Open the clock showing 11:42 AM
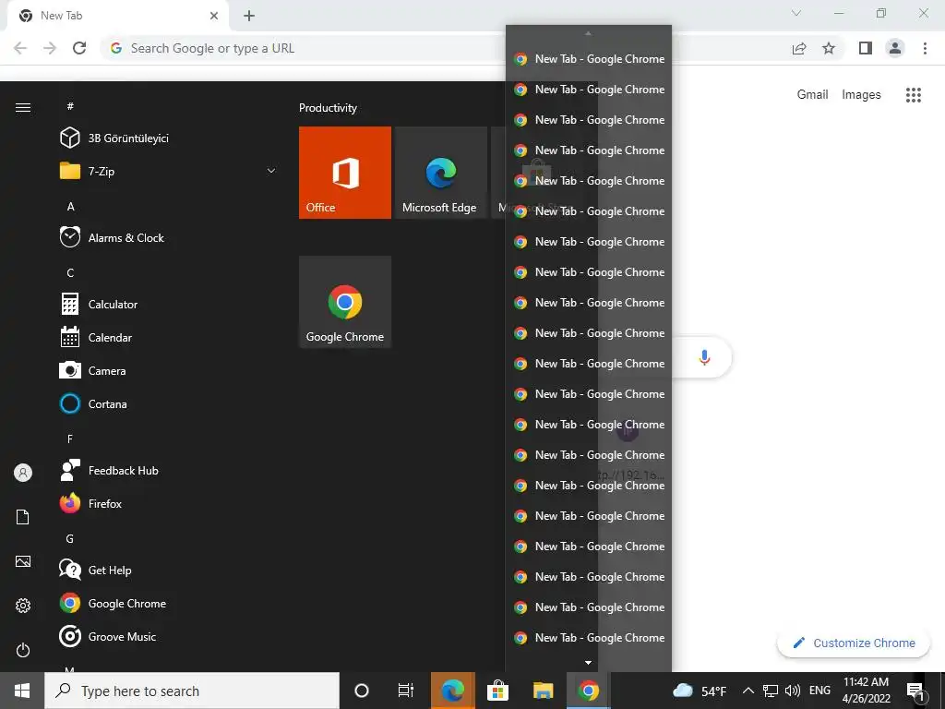The image size is (945, 709). pos(866,691)
